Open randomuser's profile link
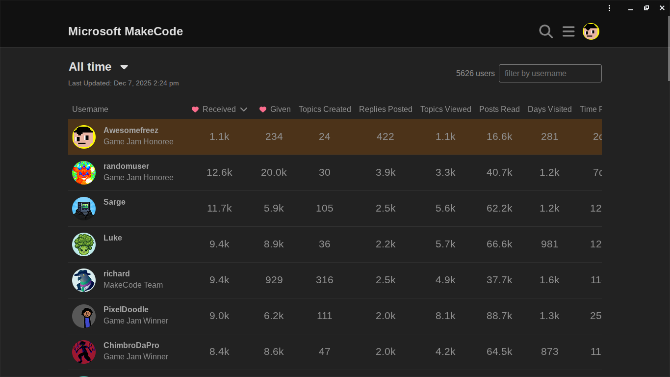The width and height of the screenshot is (670, 377). pos(126,166)
